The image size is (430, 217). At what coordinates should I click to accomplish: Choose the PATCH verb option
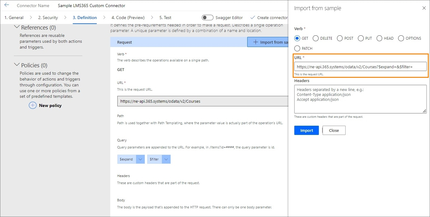(297, 49)
